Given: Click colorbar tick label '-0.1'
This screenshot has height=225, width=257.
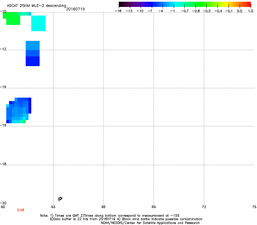Looking at the screenshot, I should point(229,11).
